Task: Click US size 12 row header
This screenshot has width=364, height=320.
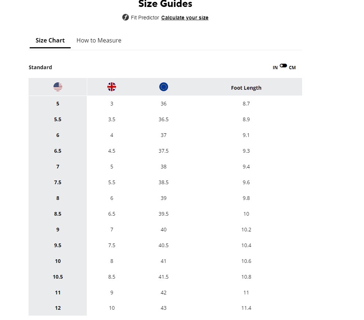Action: point(58,308)
